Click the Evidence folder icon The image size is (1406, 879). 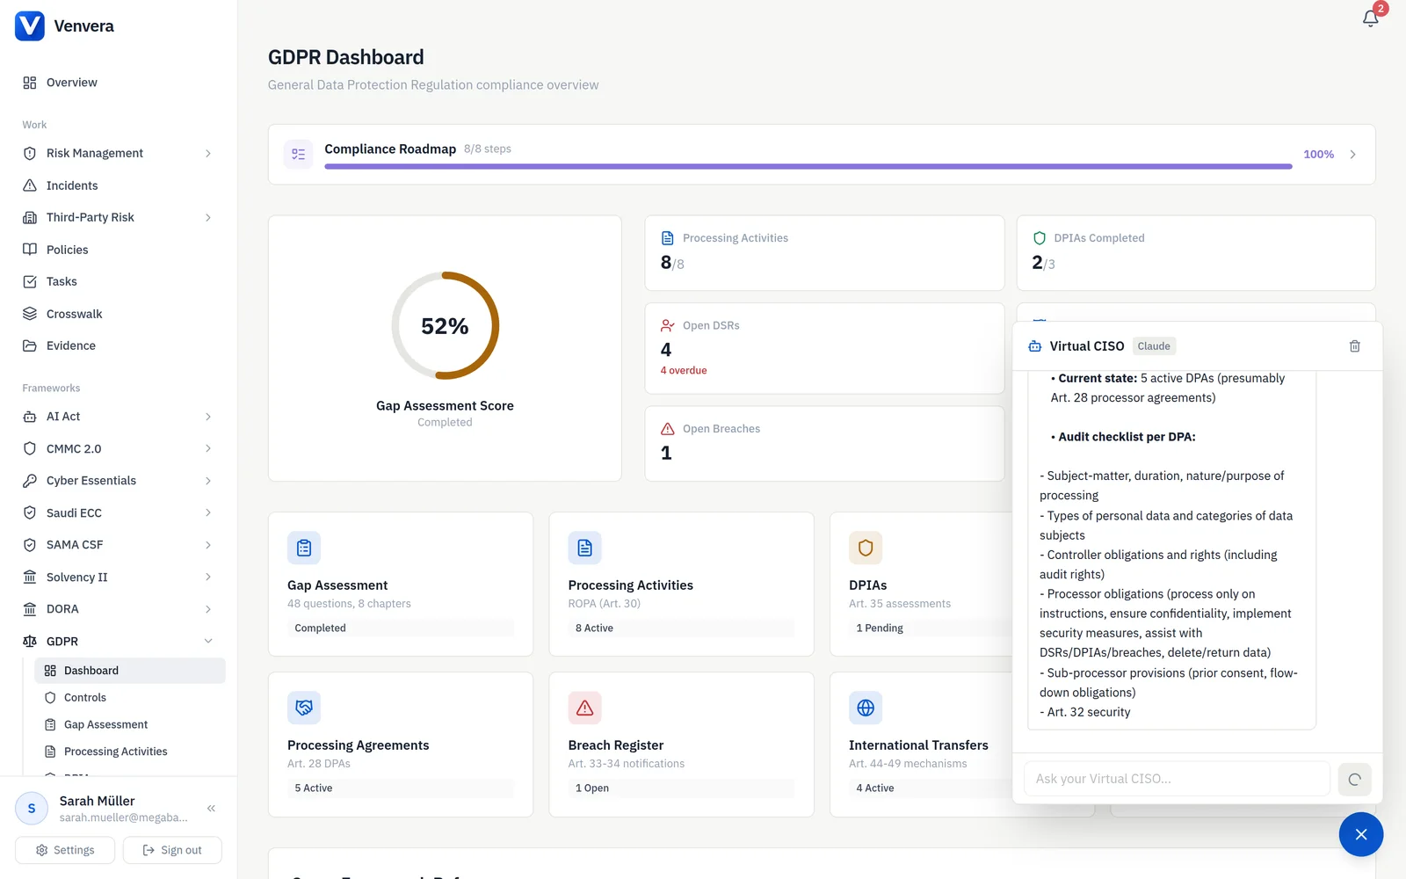30,345
